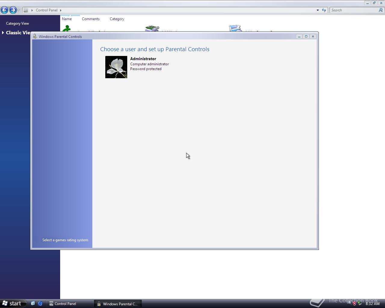Viewport: 385px width, 308px height.
Task: Go back with the Back arrow button
Action: [5, 10]
